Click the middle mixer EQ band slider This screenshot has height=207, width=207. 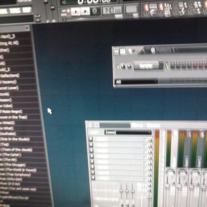tap(127, 190)
